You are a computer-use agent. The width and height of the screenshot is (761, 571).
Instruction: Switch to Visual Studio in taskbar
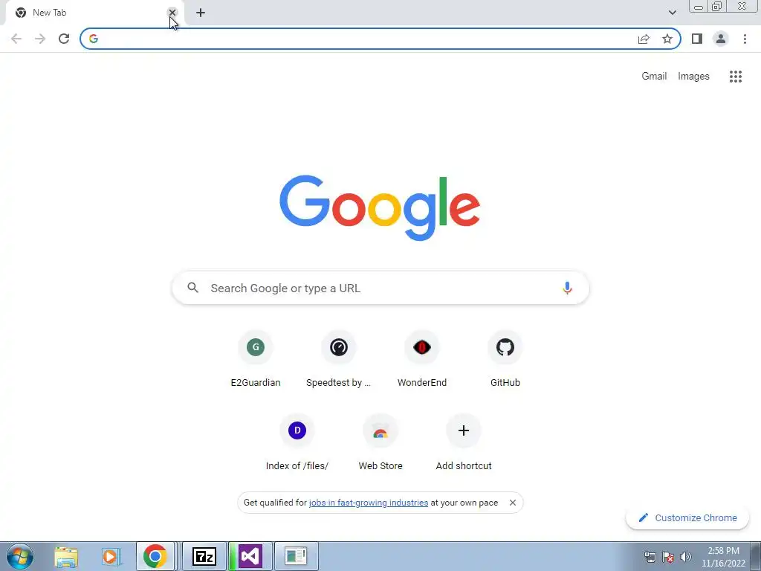(250, 556)
